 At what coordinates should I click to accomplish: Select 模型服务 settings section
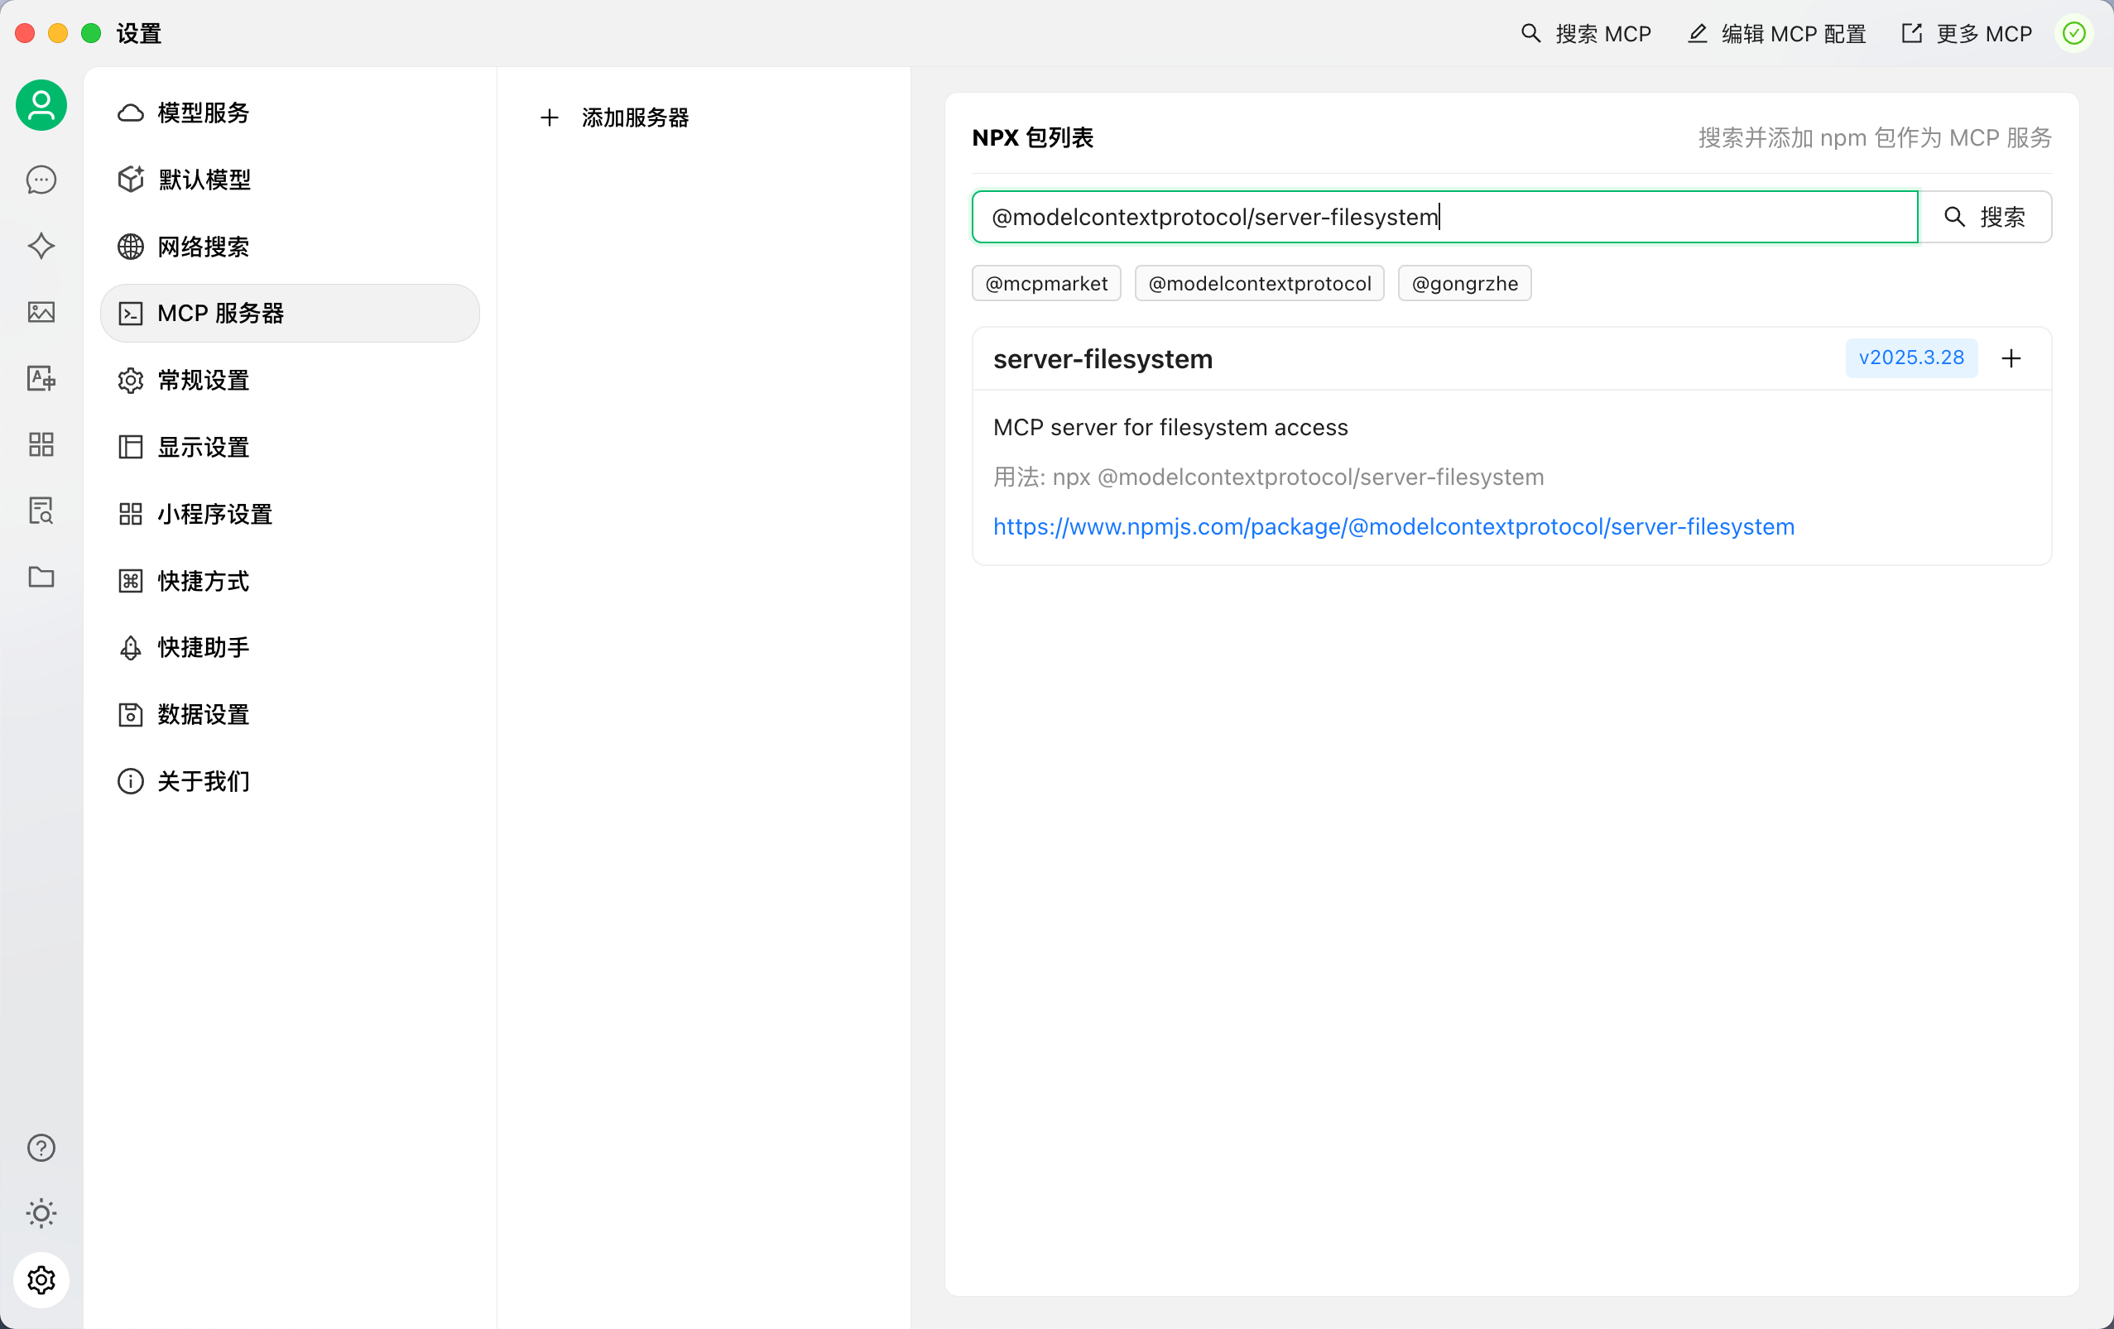pyautogui.click(x=290, y=113)
